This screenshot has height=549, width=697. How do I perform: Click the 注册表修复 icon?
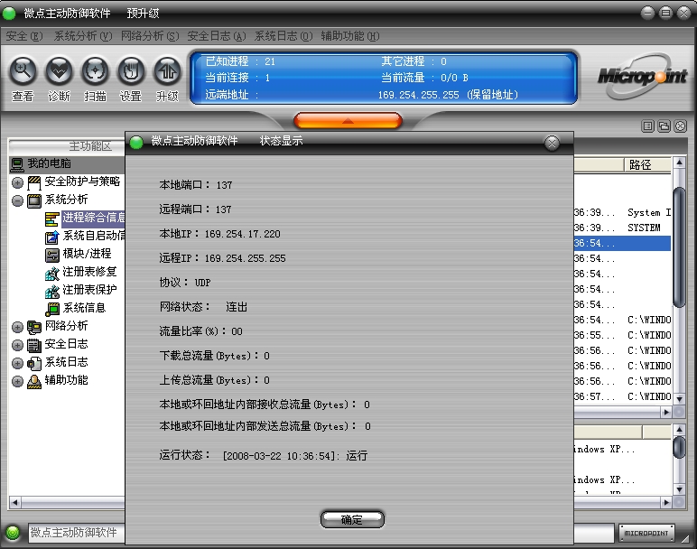point(52,273)
